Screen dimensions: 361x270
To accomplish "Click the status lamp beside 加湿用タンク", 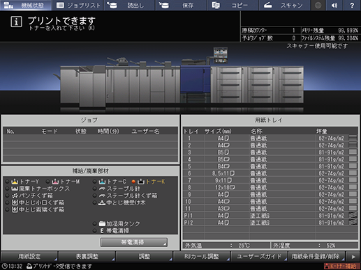I will [95, 223].
